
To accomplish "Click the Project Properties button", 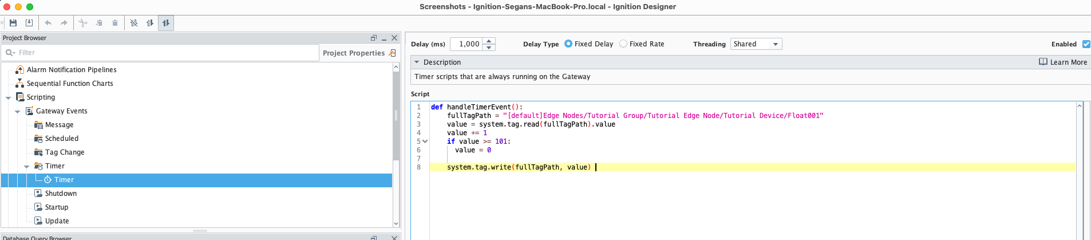I will pos(353,53).
